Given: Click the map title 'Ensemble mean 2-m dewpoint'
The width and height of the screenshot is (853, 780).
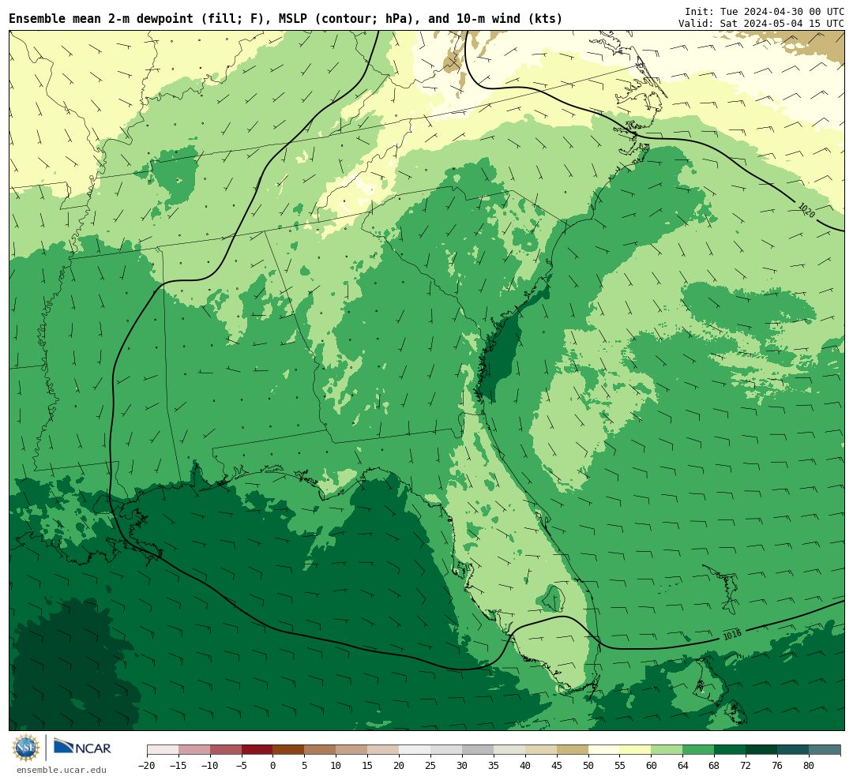Looking at the screenshot, I should pos(100,18).
